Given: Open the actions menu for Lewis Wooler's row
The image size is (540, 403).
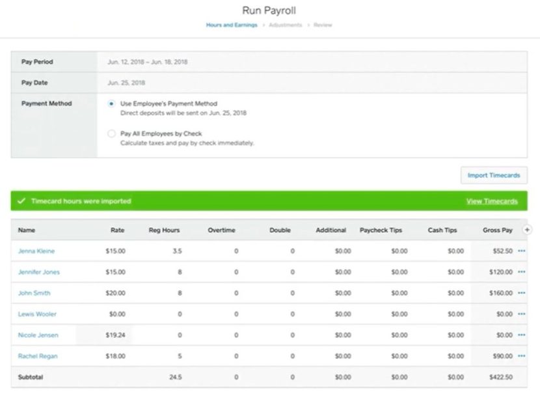Looking at the screenshot, I should pyautogui.click(x=522, y=314).
